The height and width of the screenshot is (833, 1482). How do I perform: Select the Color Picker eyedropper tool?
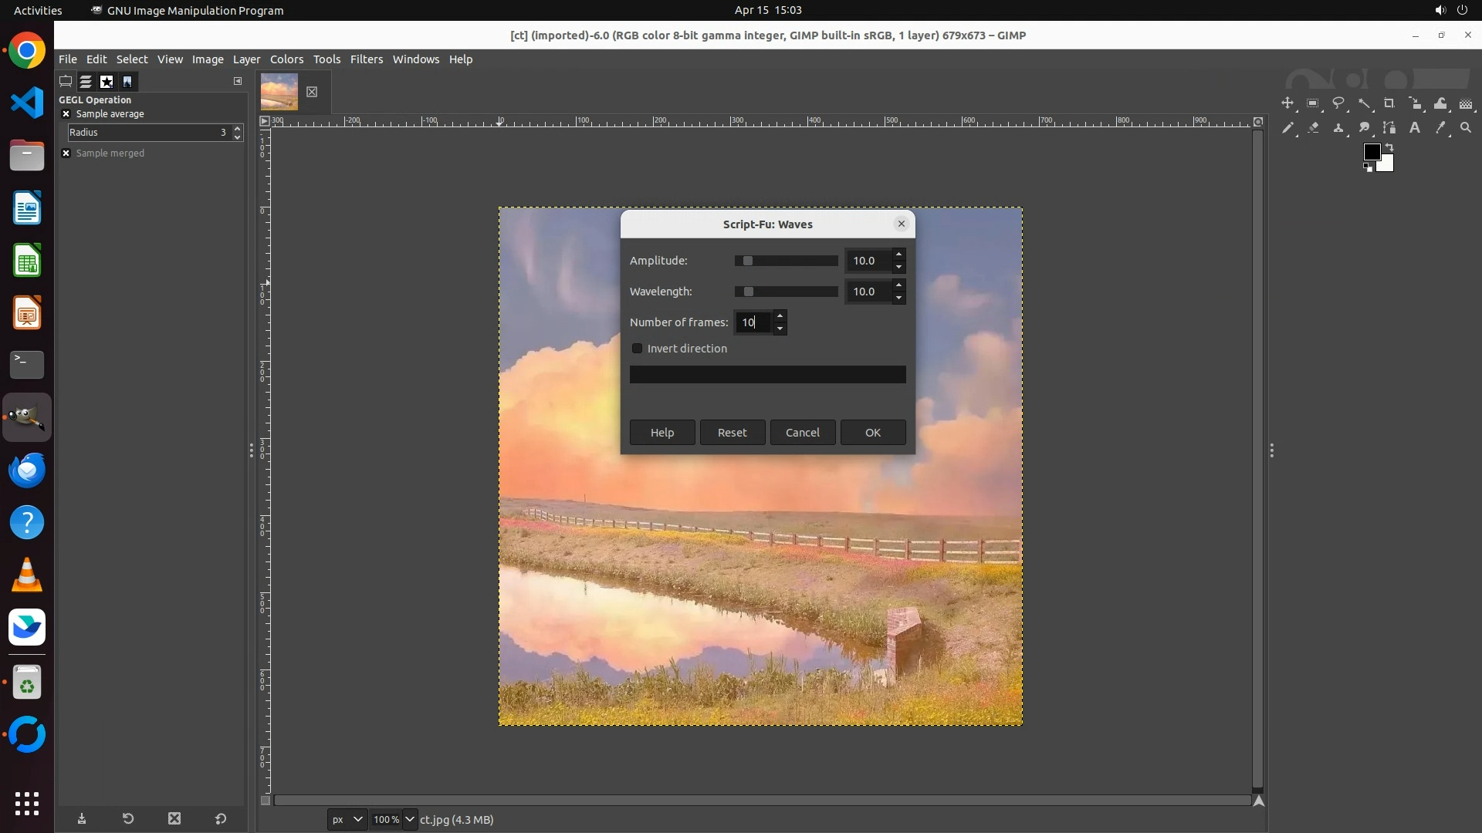tap(1440, 128)
